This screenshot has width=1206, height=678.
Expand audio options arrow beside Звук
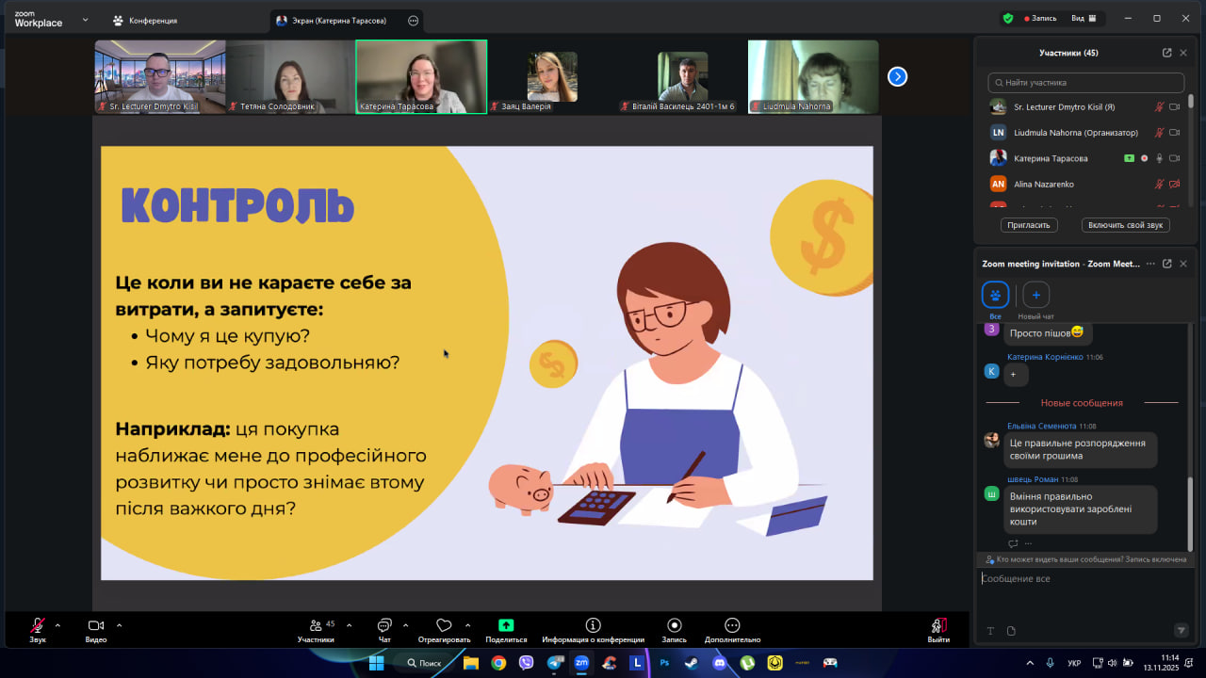(57, 625)
